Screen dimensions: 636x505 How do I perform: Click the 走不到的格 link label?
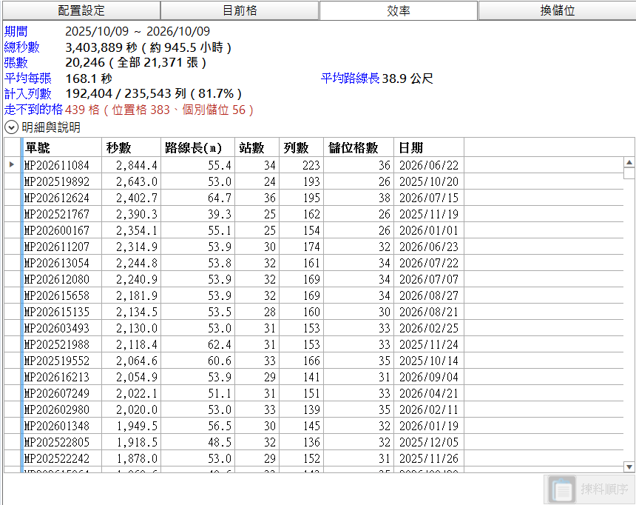pyautogui.click(x=33, y=110)
